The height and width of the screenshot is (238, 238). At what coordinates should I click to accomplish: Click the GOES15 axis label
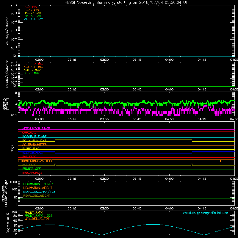(4, 104)
